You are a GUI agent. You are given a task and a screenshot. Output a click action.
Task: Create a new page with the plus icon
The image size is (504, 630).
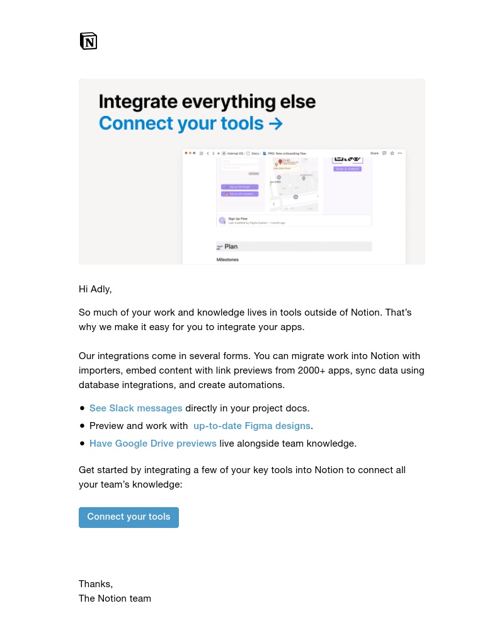coord(219,152)
